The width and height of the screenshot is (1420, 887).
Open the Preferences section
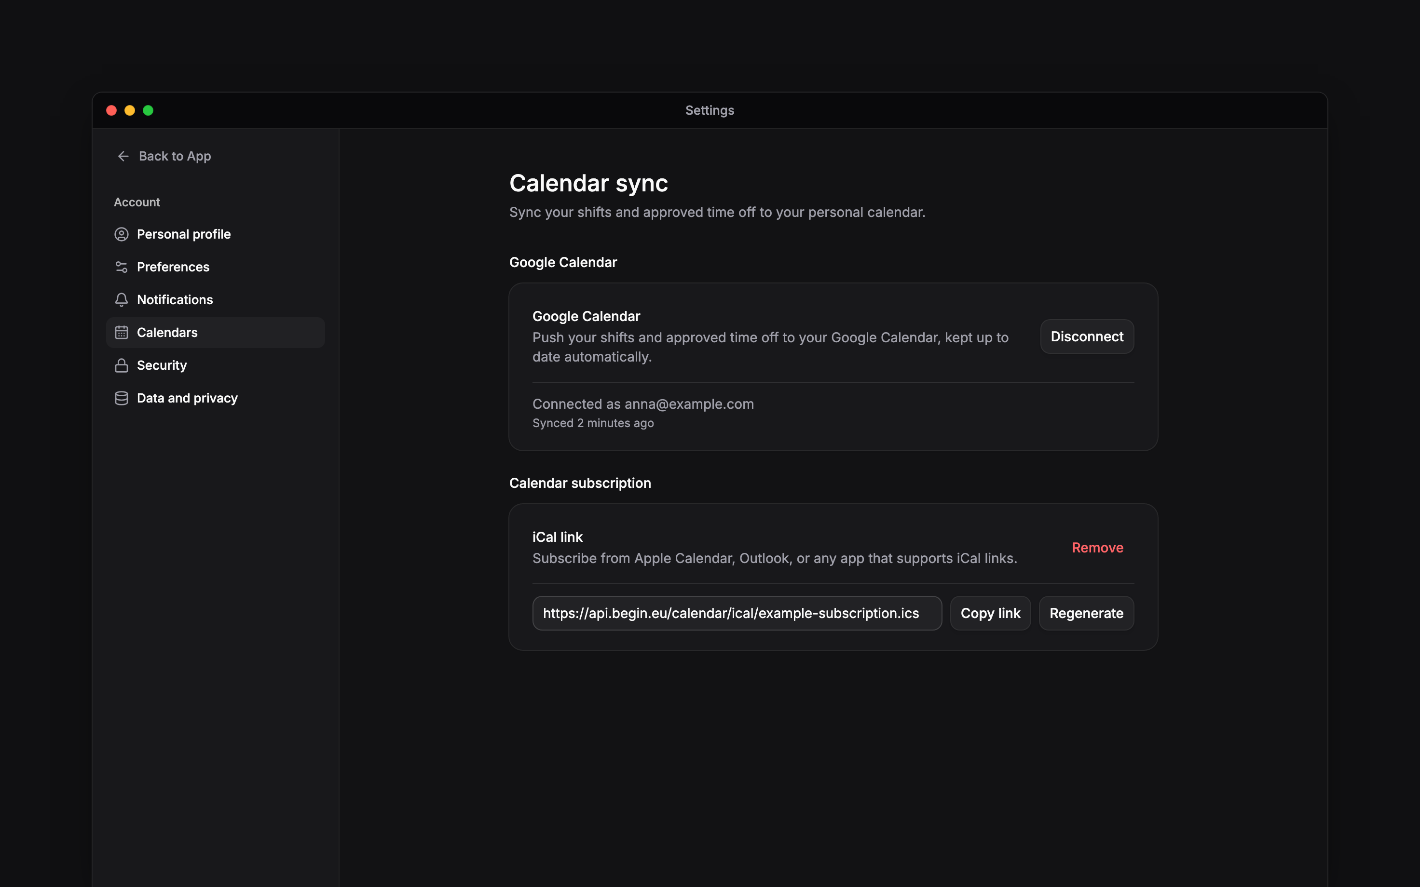coord(215,267)
